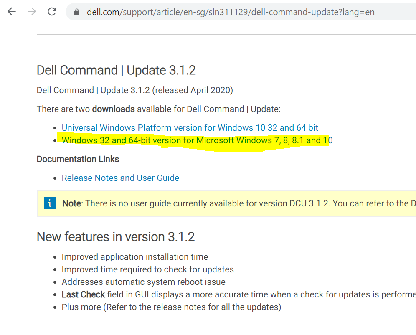Click the bold "downloads" word
The height and width of the screenshot is (335, 416).
click(x=113, y=109)
